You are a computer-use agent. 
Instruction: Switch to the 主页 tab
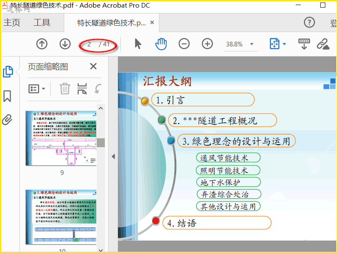click(x=12, y=22)
